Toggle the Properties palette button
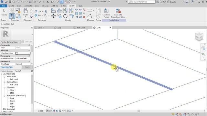 [12, 16]
